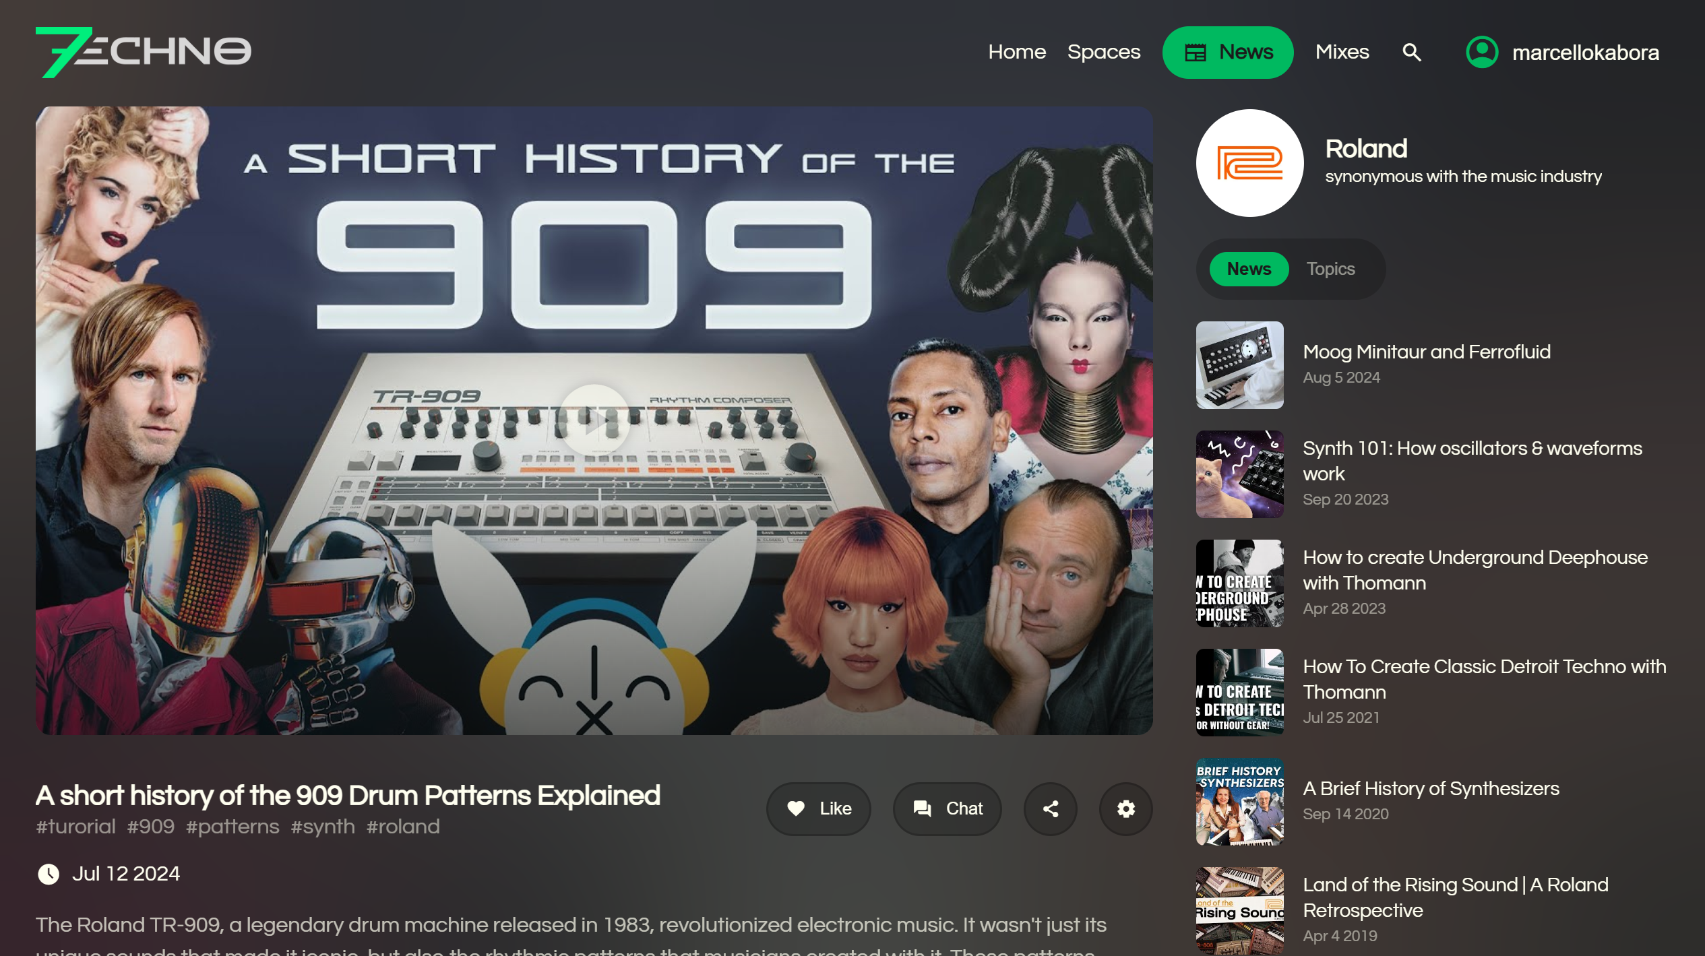
Task: Click the 'Aug 5 2024' date
Action: (1341, 377)
